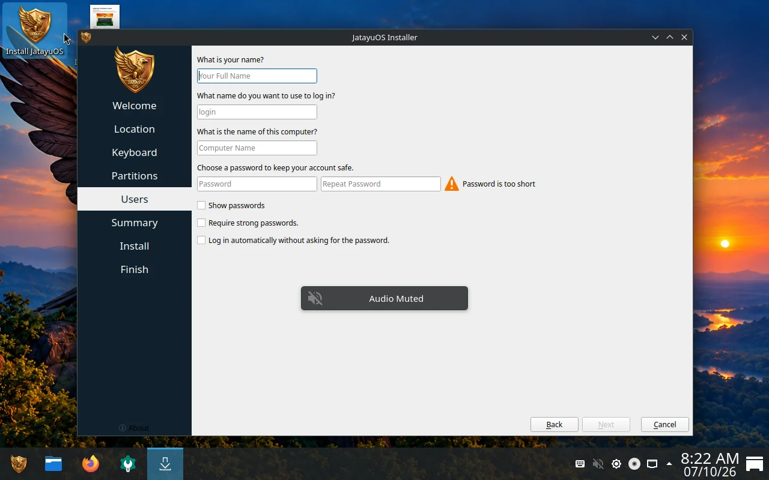Enable Require strong passwords
769x480 pixels.
tap(201, 223)
